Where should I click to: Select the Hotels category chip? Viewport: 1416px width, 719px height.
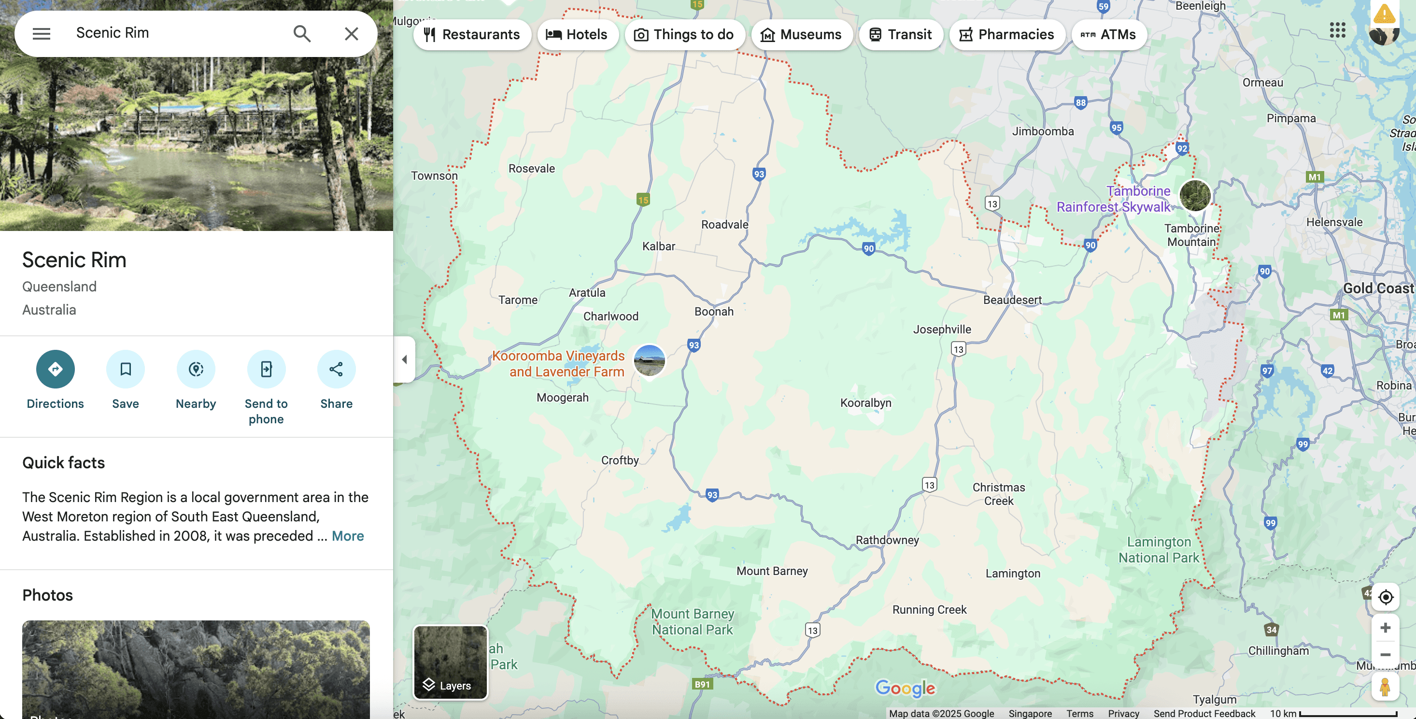pyautogui.click(x=577, y=35)
